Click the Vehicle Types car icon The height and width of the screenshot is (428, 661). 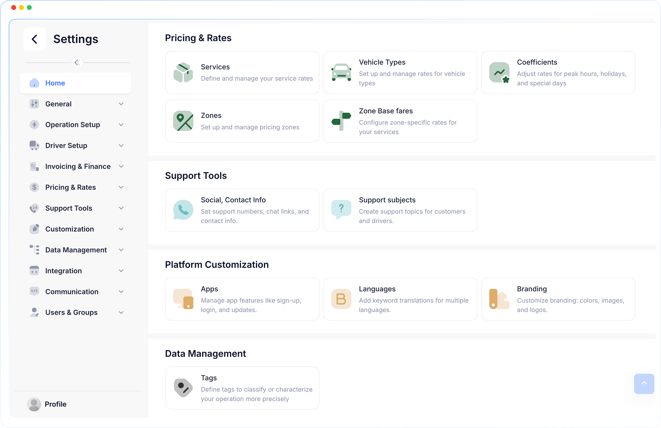click(341, 72)
